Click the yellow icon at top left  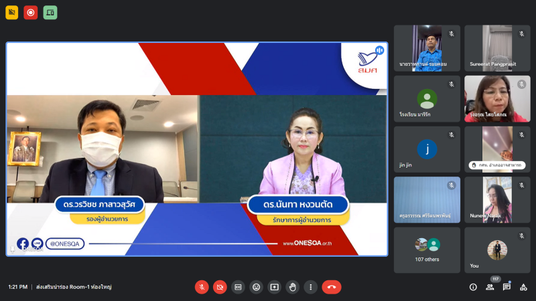click(x=12, y=12)
